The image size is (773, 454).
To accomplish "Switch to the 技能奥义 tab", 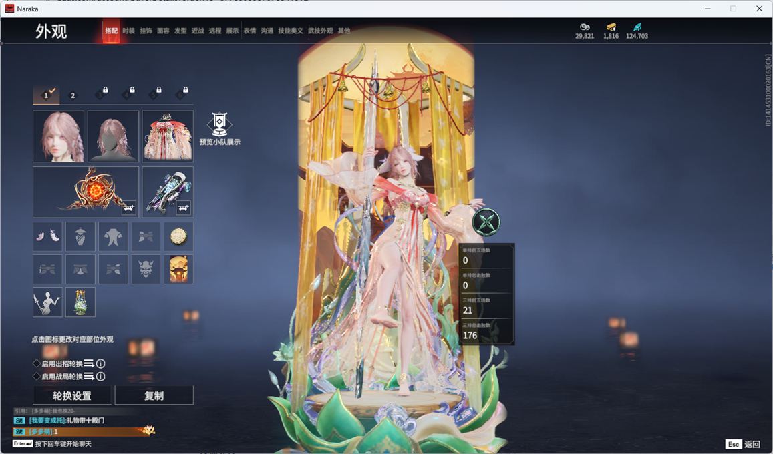I will point(291,31).
